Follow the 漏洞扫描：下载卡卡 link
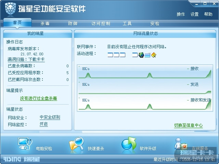This screenshot has height=164, width=219. (x=26, y=59)
